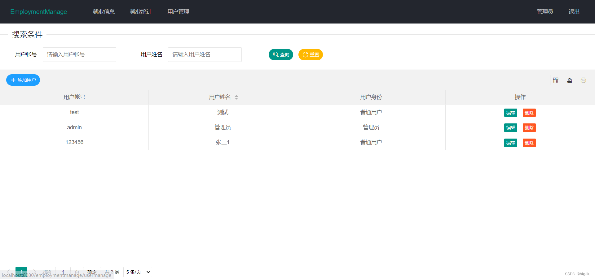Delete the 123456 user row

pyautogui.click(x=529, y=143)
